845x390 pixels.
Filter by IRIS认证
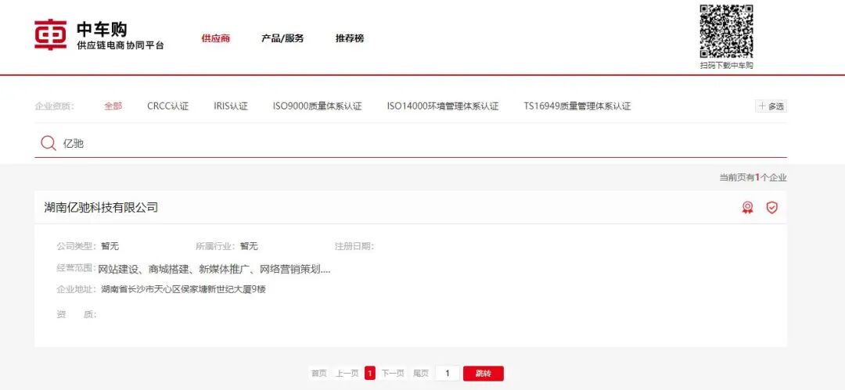[230, 106]
